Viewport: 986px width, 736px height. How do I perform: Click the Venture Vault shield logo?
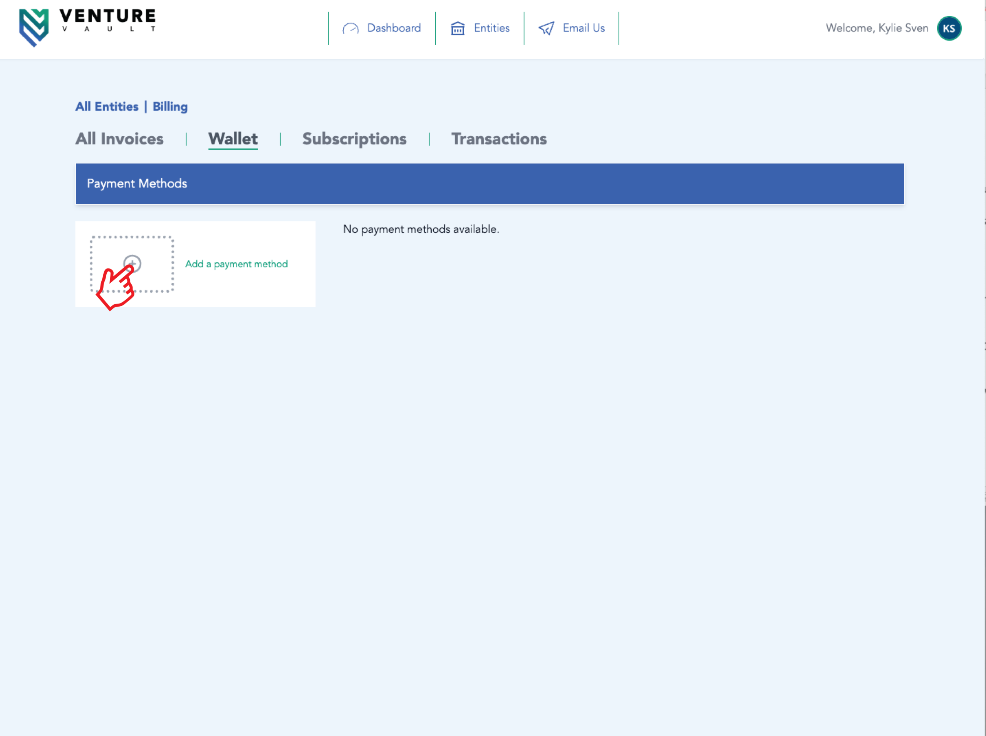tap(34, 28)
